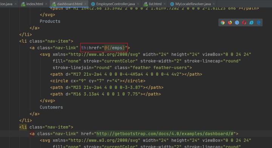The width and height of the screenshot is (272, 148).
Task: Open the EmployeeController.java tab
Action: pyautogui.click(x=116, y=4)
